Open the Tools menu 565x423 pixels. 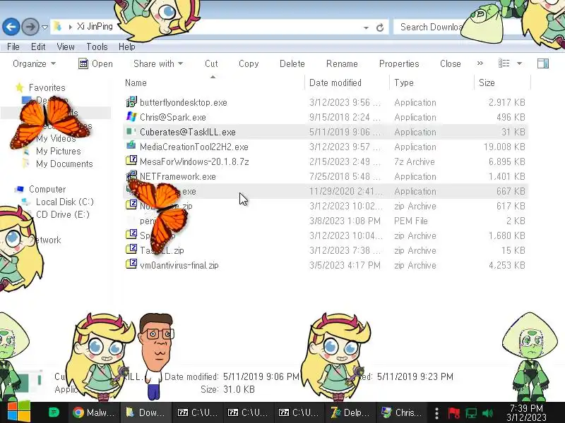click(x=97, y=47)
